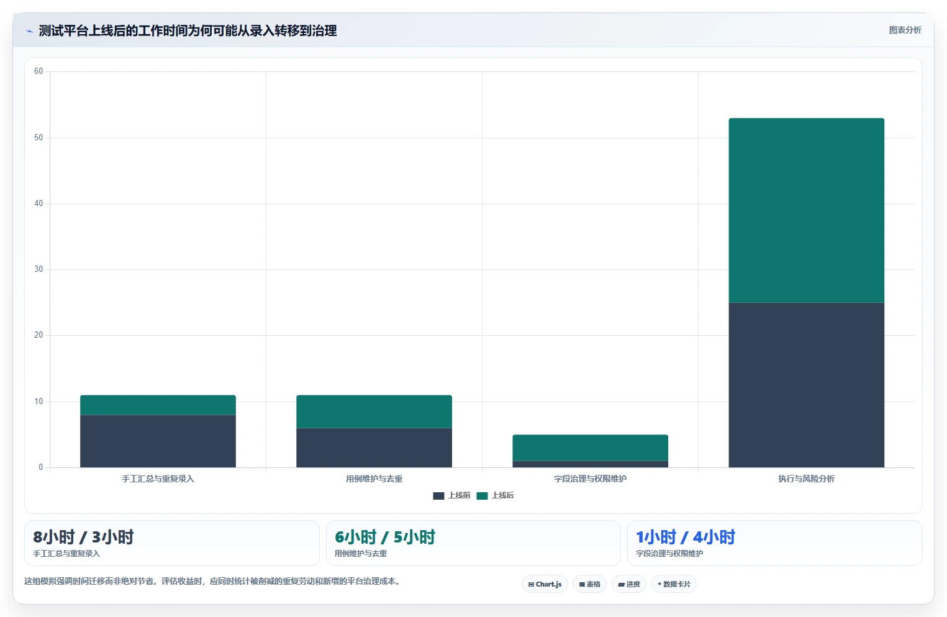This screenshot has height=617, width=947.
Task: Click the 字段治理与权限维护 axis label
Action: pyautogui.click(x=590, y=479)
